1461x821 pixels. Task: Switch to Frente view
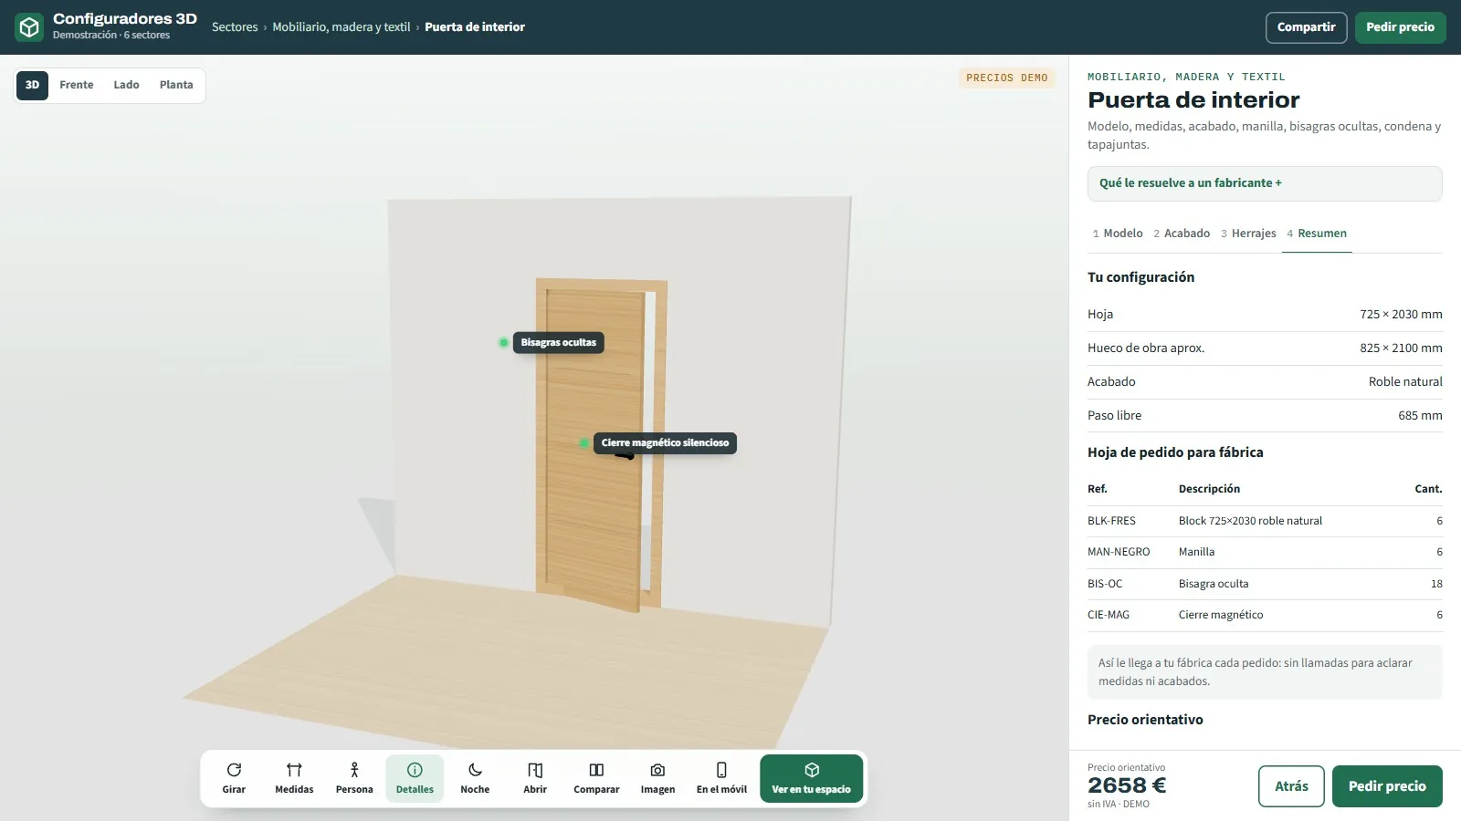tap(77, 85)
